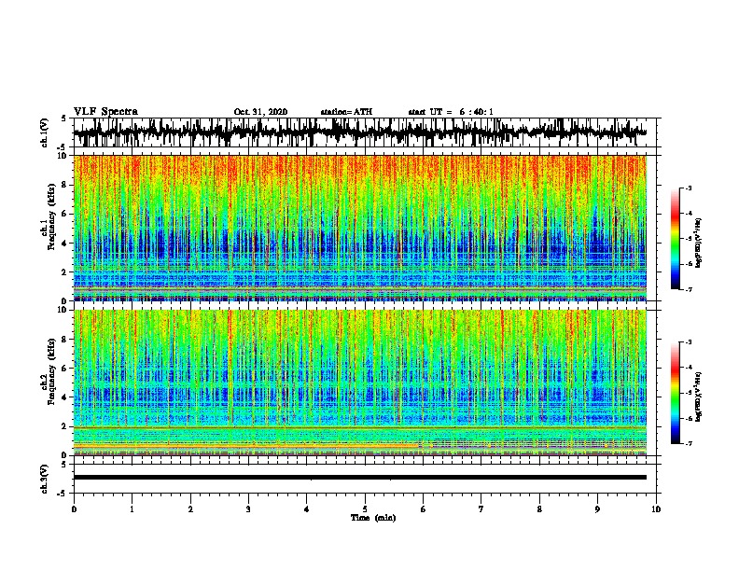The height and width of the screenshot is (571, 739).
Task: Click the time axis tick label "2"
Action: pos(190,509)
